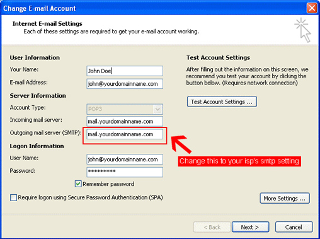Click the cursor wizard icon in the header
Image resolution: width=320 pixels, height=239 pixels.
(303, 30)
